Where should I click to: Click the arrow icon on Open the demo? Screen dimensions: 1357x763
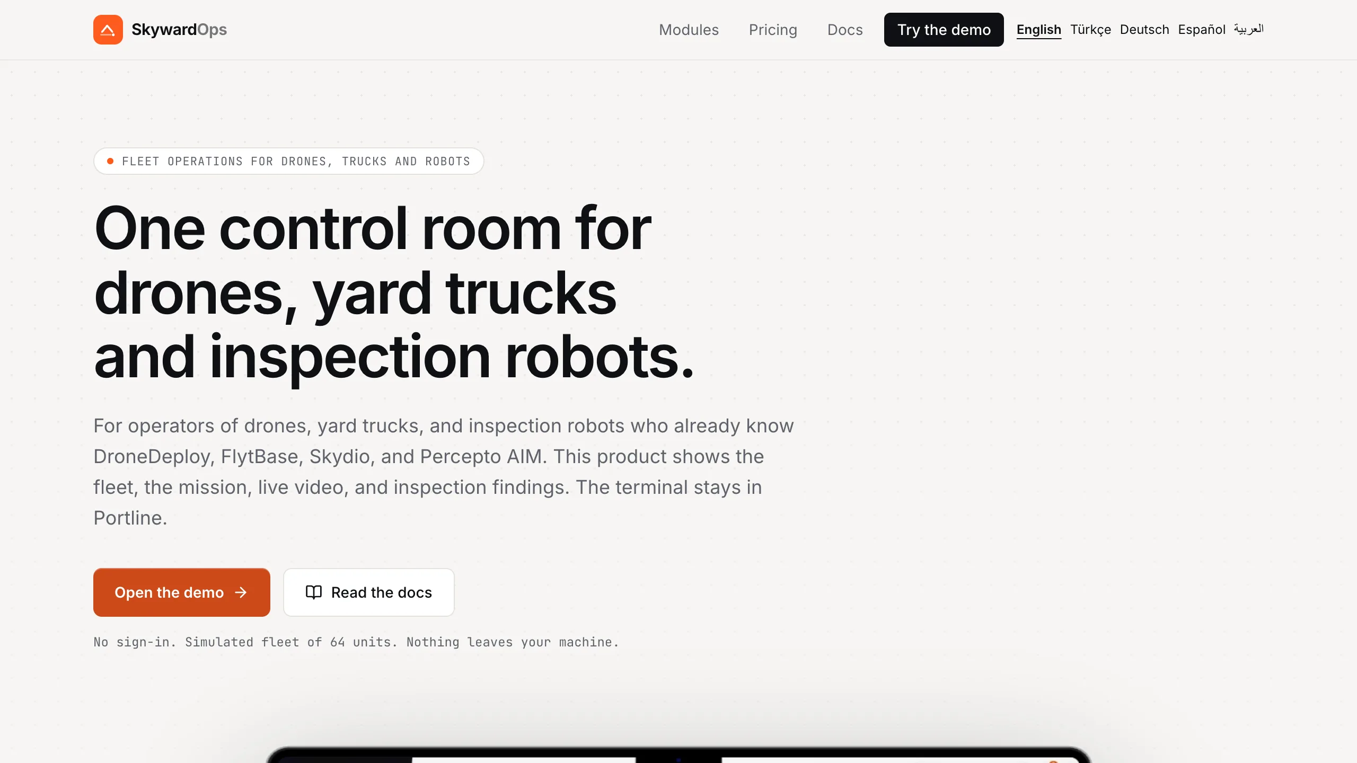pos(241,592)
